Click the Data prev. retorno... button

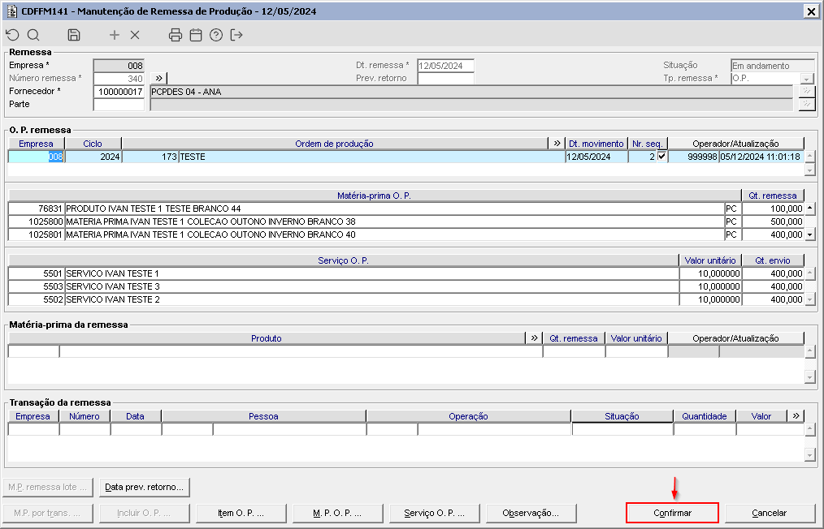[x=144, y=487]
